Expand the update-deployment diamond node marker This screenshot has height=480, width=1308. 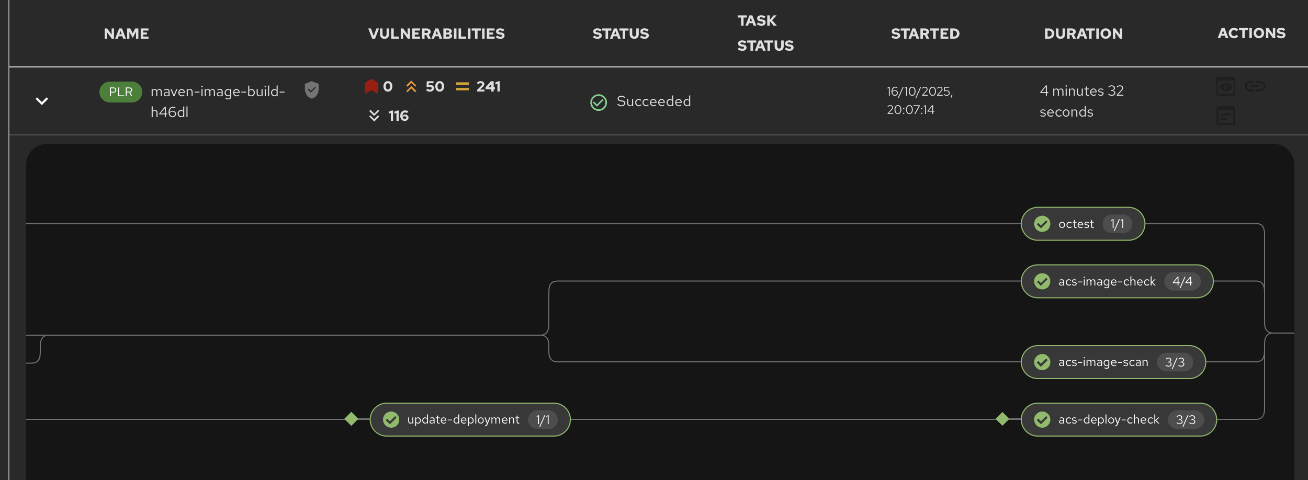[x=351, y=419]
